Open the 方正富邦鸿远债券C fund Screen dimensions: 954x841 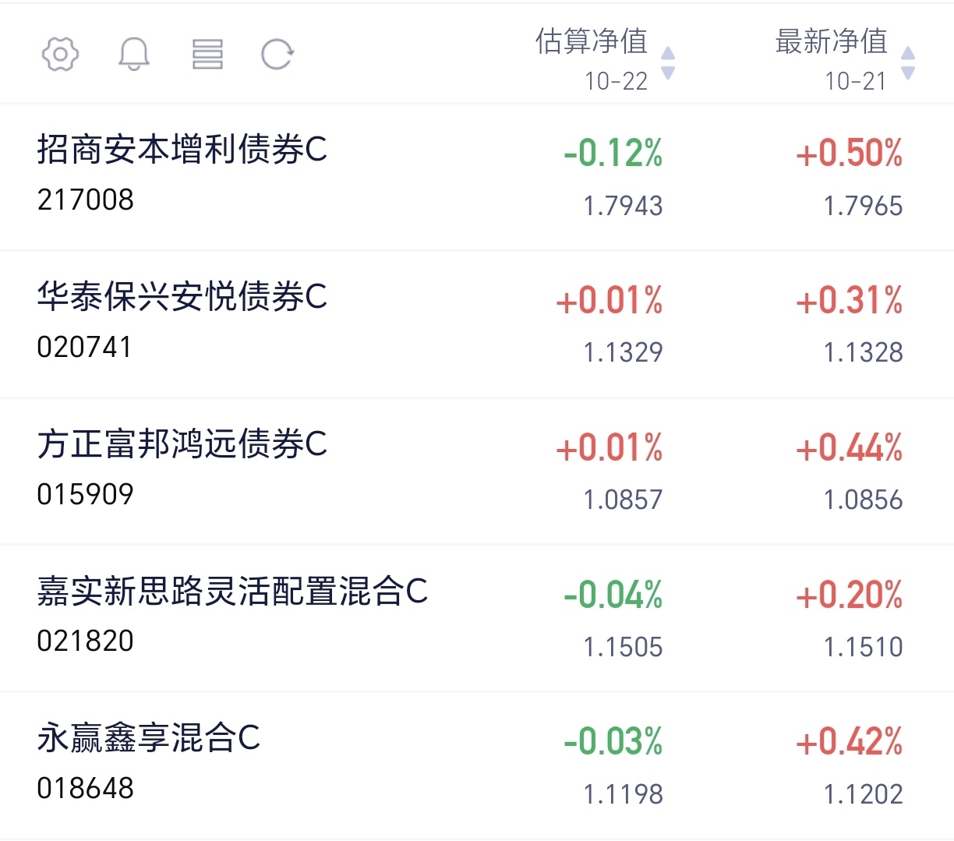click(x=182, y=444)
